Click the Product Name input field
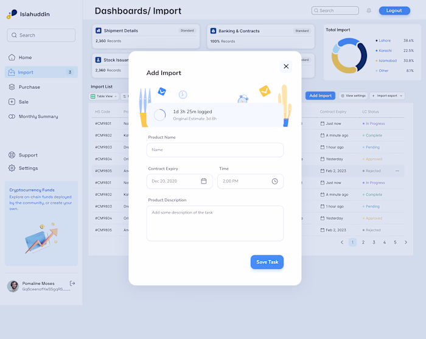Screen dimensions: 426x339 215,150
